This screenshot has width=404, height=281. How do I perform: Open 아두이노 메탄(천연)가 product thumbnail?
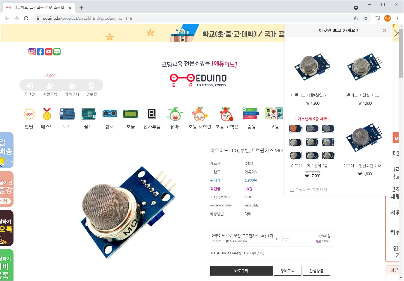pos(312,67)
